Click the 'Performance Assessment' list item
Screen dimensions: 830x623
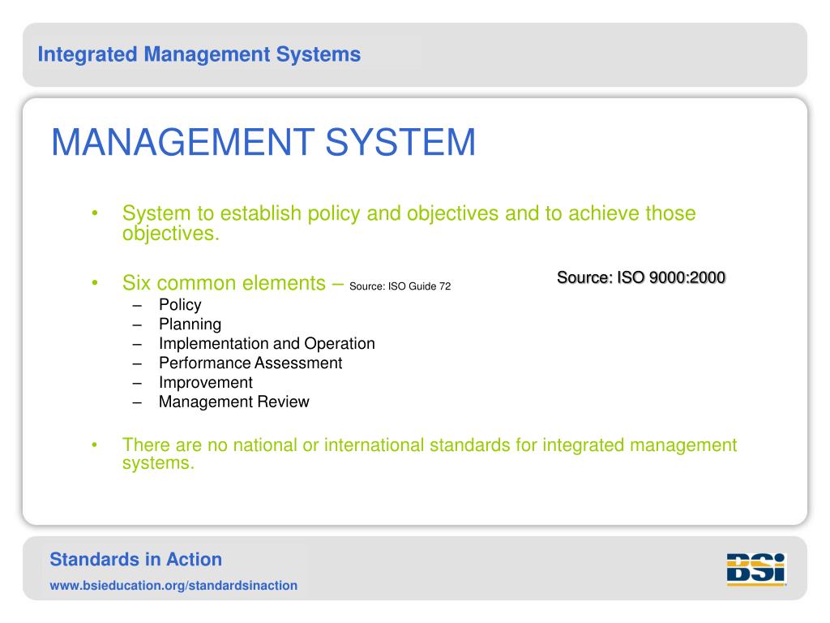click(250, 363)
